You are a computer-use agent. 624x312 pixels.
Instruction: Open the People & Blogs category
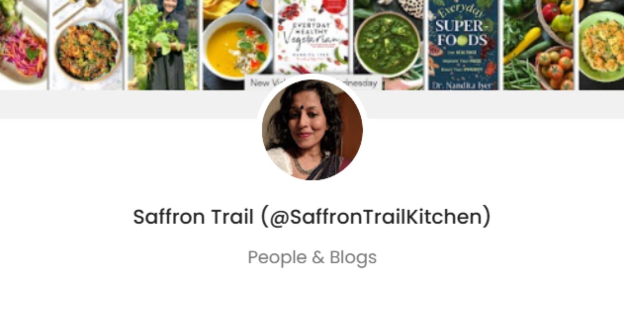(312, 257)
